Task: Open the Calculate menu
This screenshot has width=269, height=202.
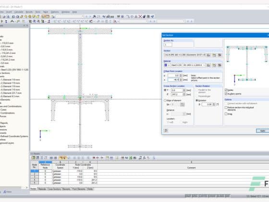Action: 19,12
